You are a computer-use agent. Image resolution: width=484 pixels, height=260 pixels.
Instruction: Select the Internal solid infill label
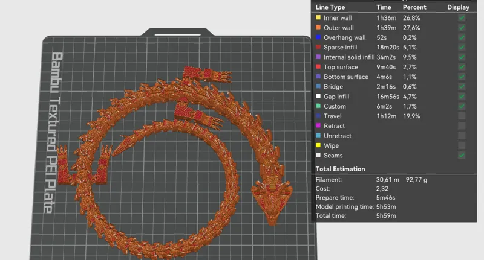pos(349,57)
